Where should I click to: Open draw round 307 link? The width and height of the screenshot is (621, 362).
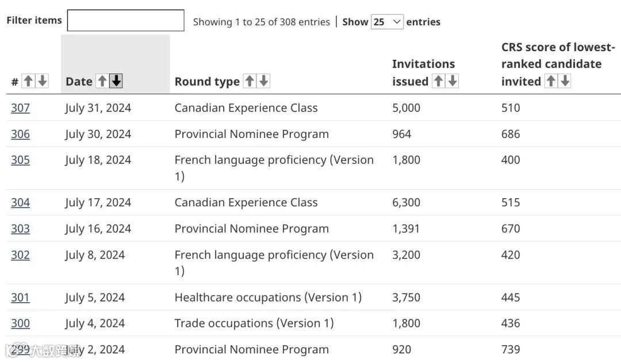click(20, 108)
